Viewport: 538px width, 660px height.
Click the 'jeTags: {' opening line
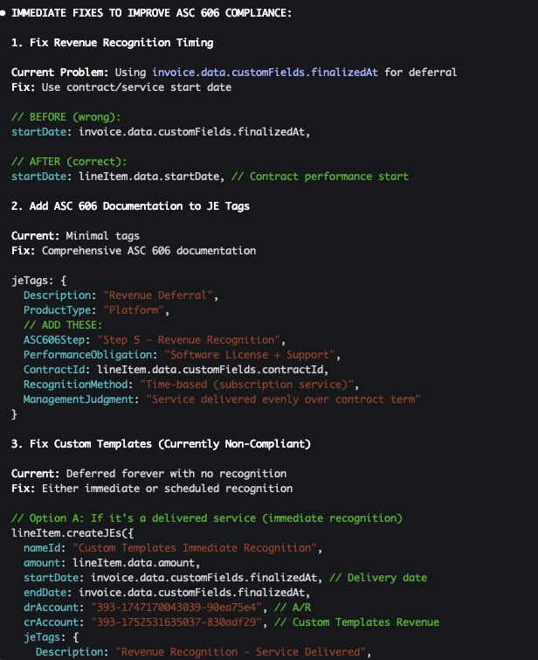click(38, 281)
